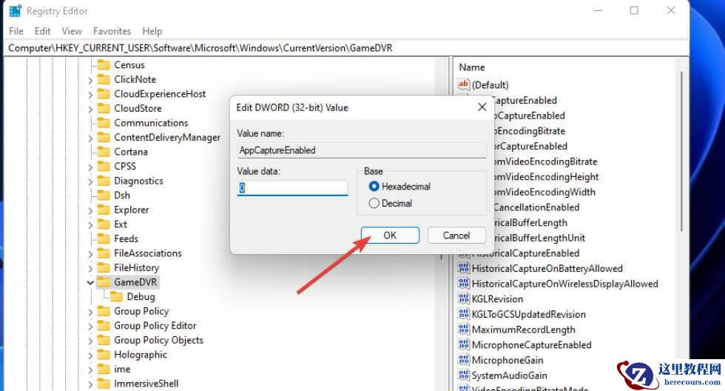
Task: Cancel the Edit DWORD dialog
Action: (x=456, y=235)
